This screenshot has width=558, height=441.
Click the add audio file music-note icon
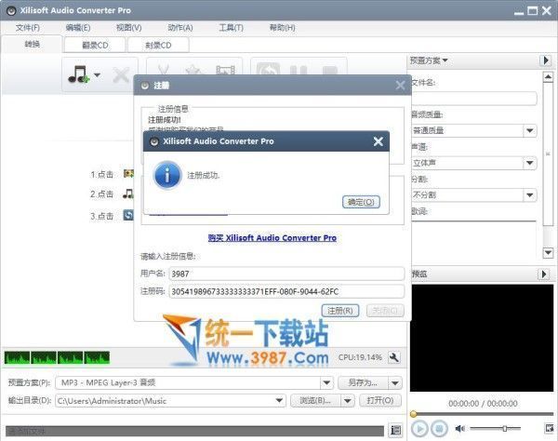(77, 74)
